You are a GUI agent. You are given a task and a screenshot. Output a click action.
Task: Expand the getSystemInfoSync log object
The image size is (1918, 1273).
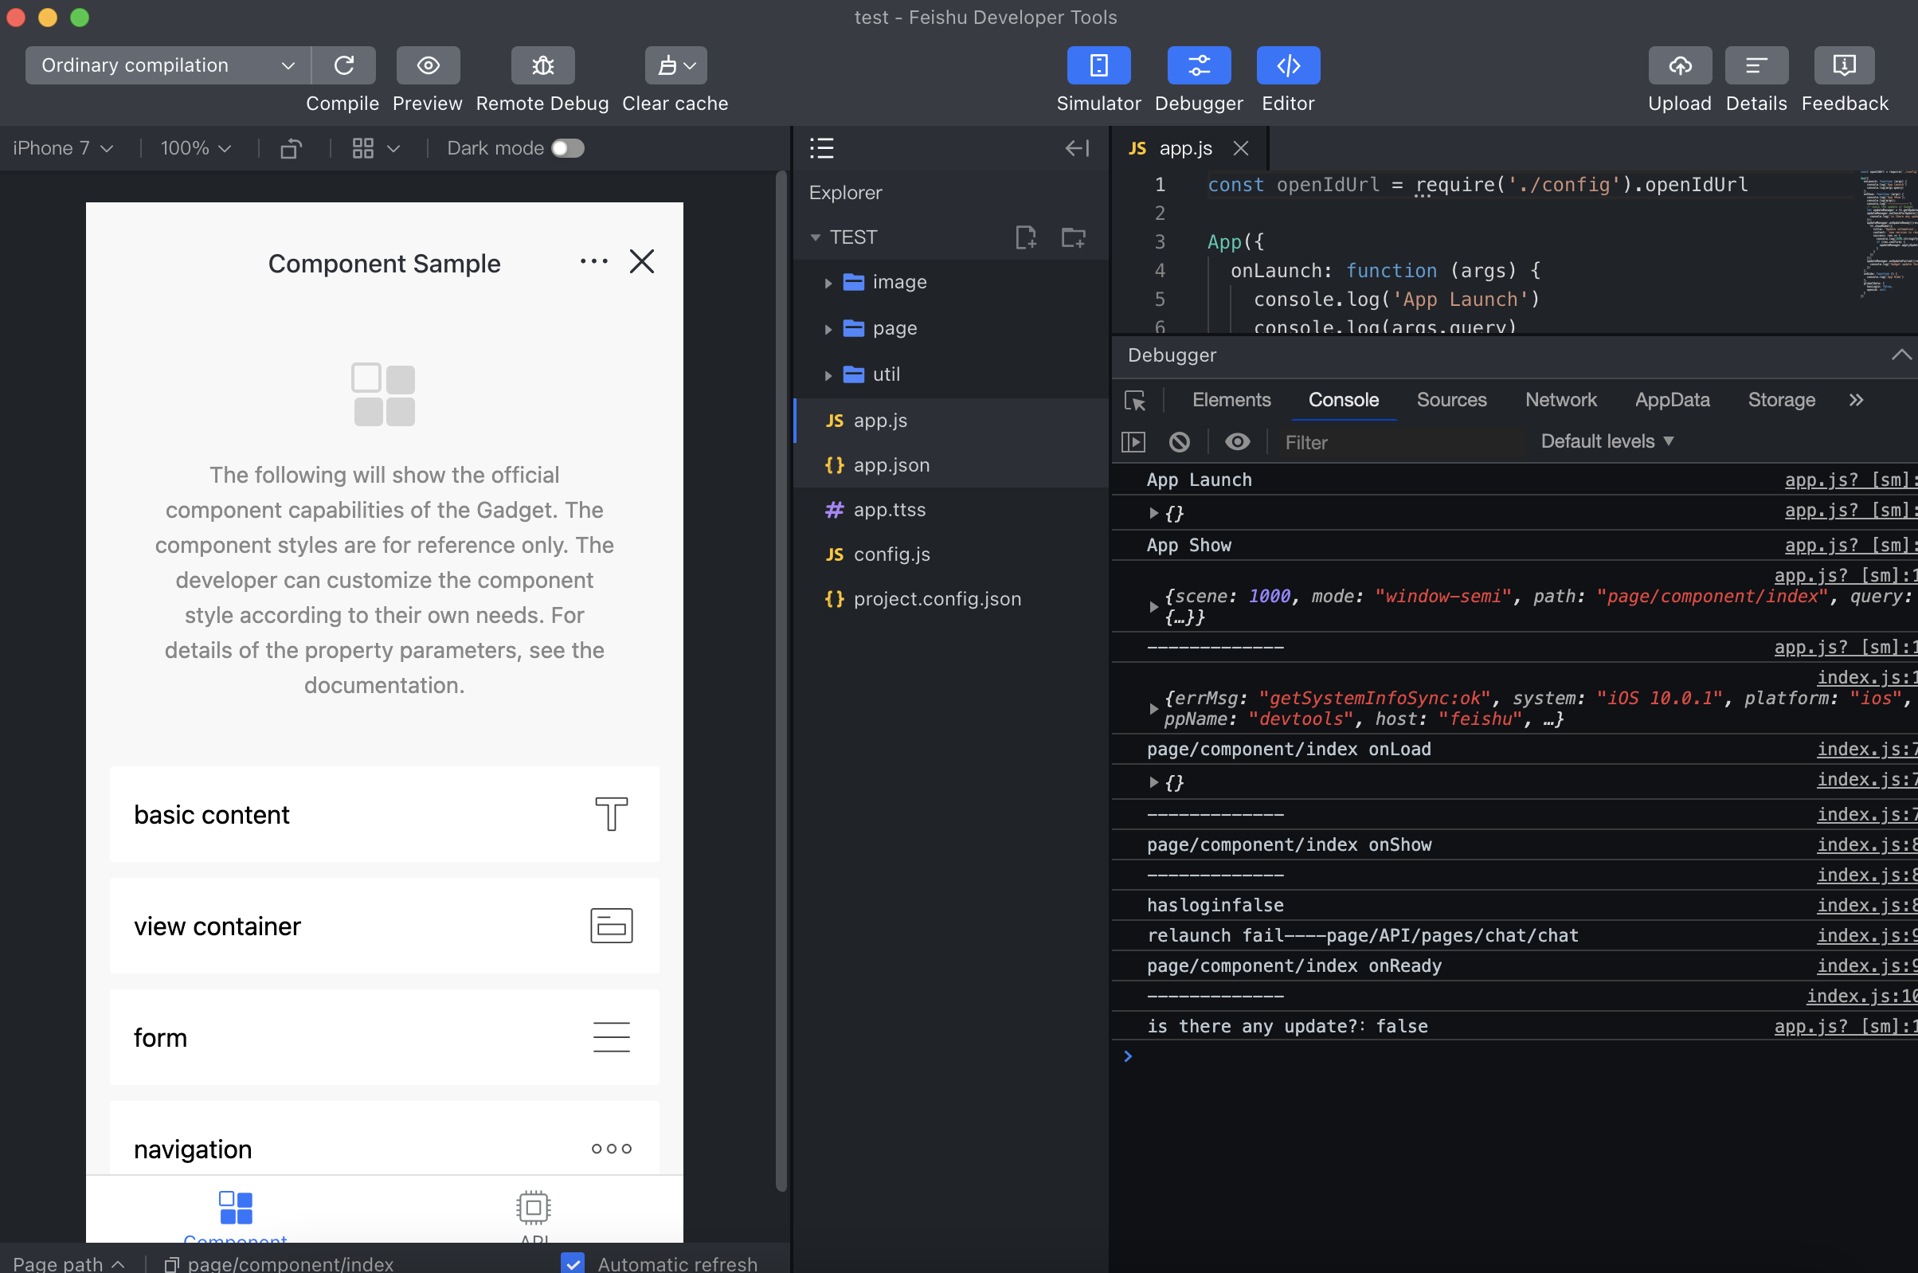click(x=1153, y=709)
